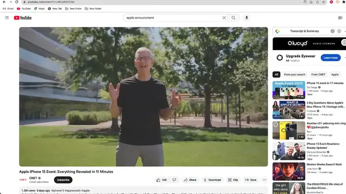Viewport: 346px width, 194px height.
Task: Open Transcript & Summary settings gear
Action: [x=339, y=31]
